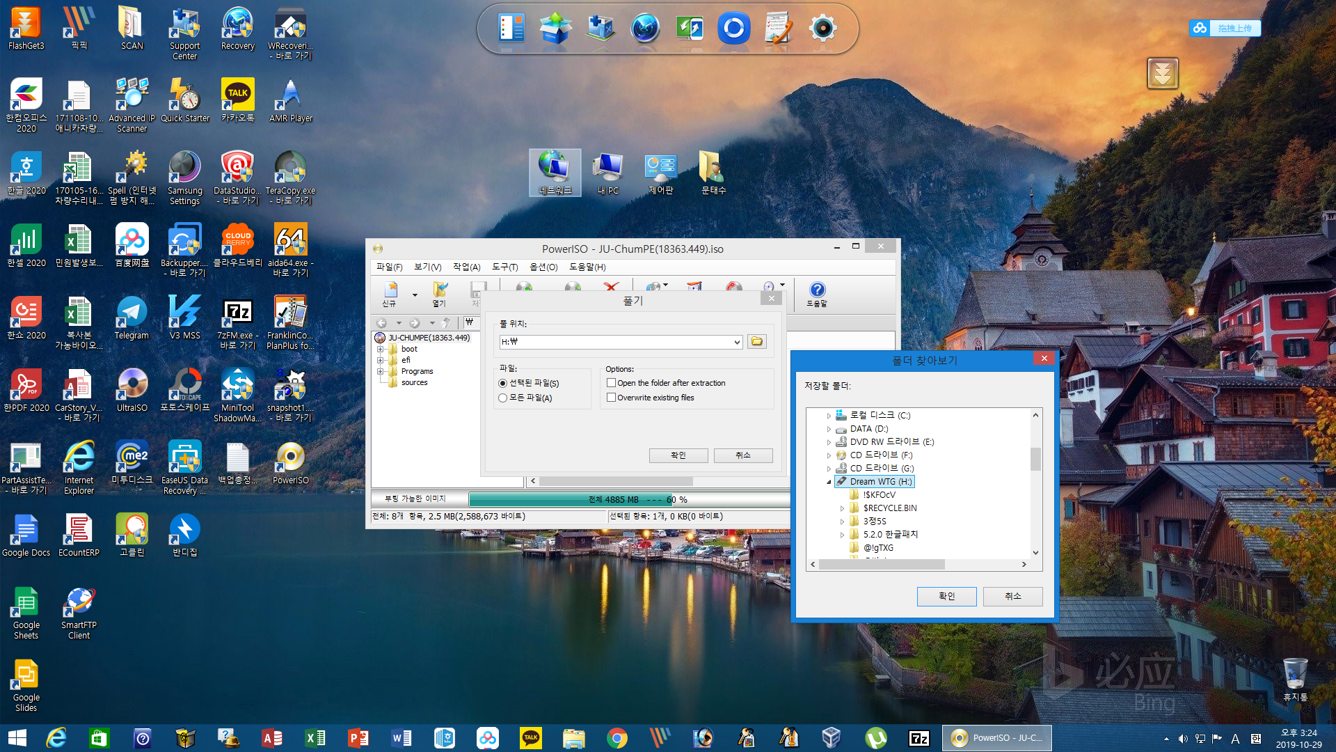Open 옵션(O) menu in PowerISO
This screenshot has width=1336, height=752.
(543, 267)
